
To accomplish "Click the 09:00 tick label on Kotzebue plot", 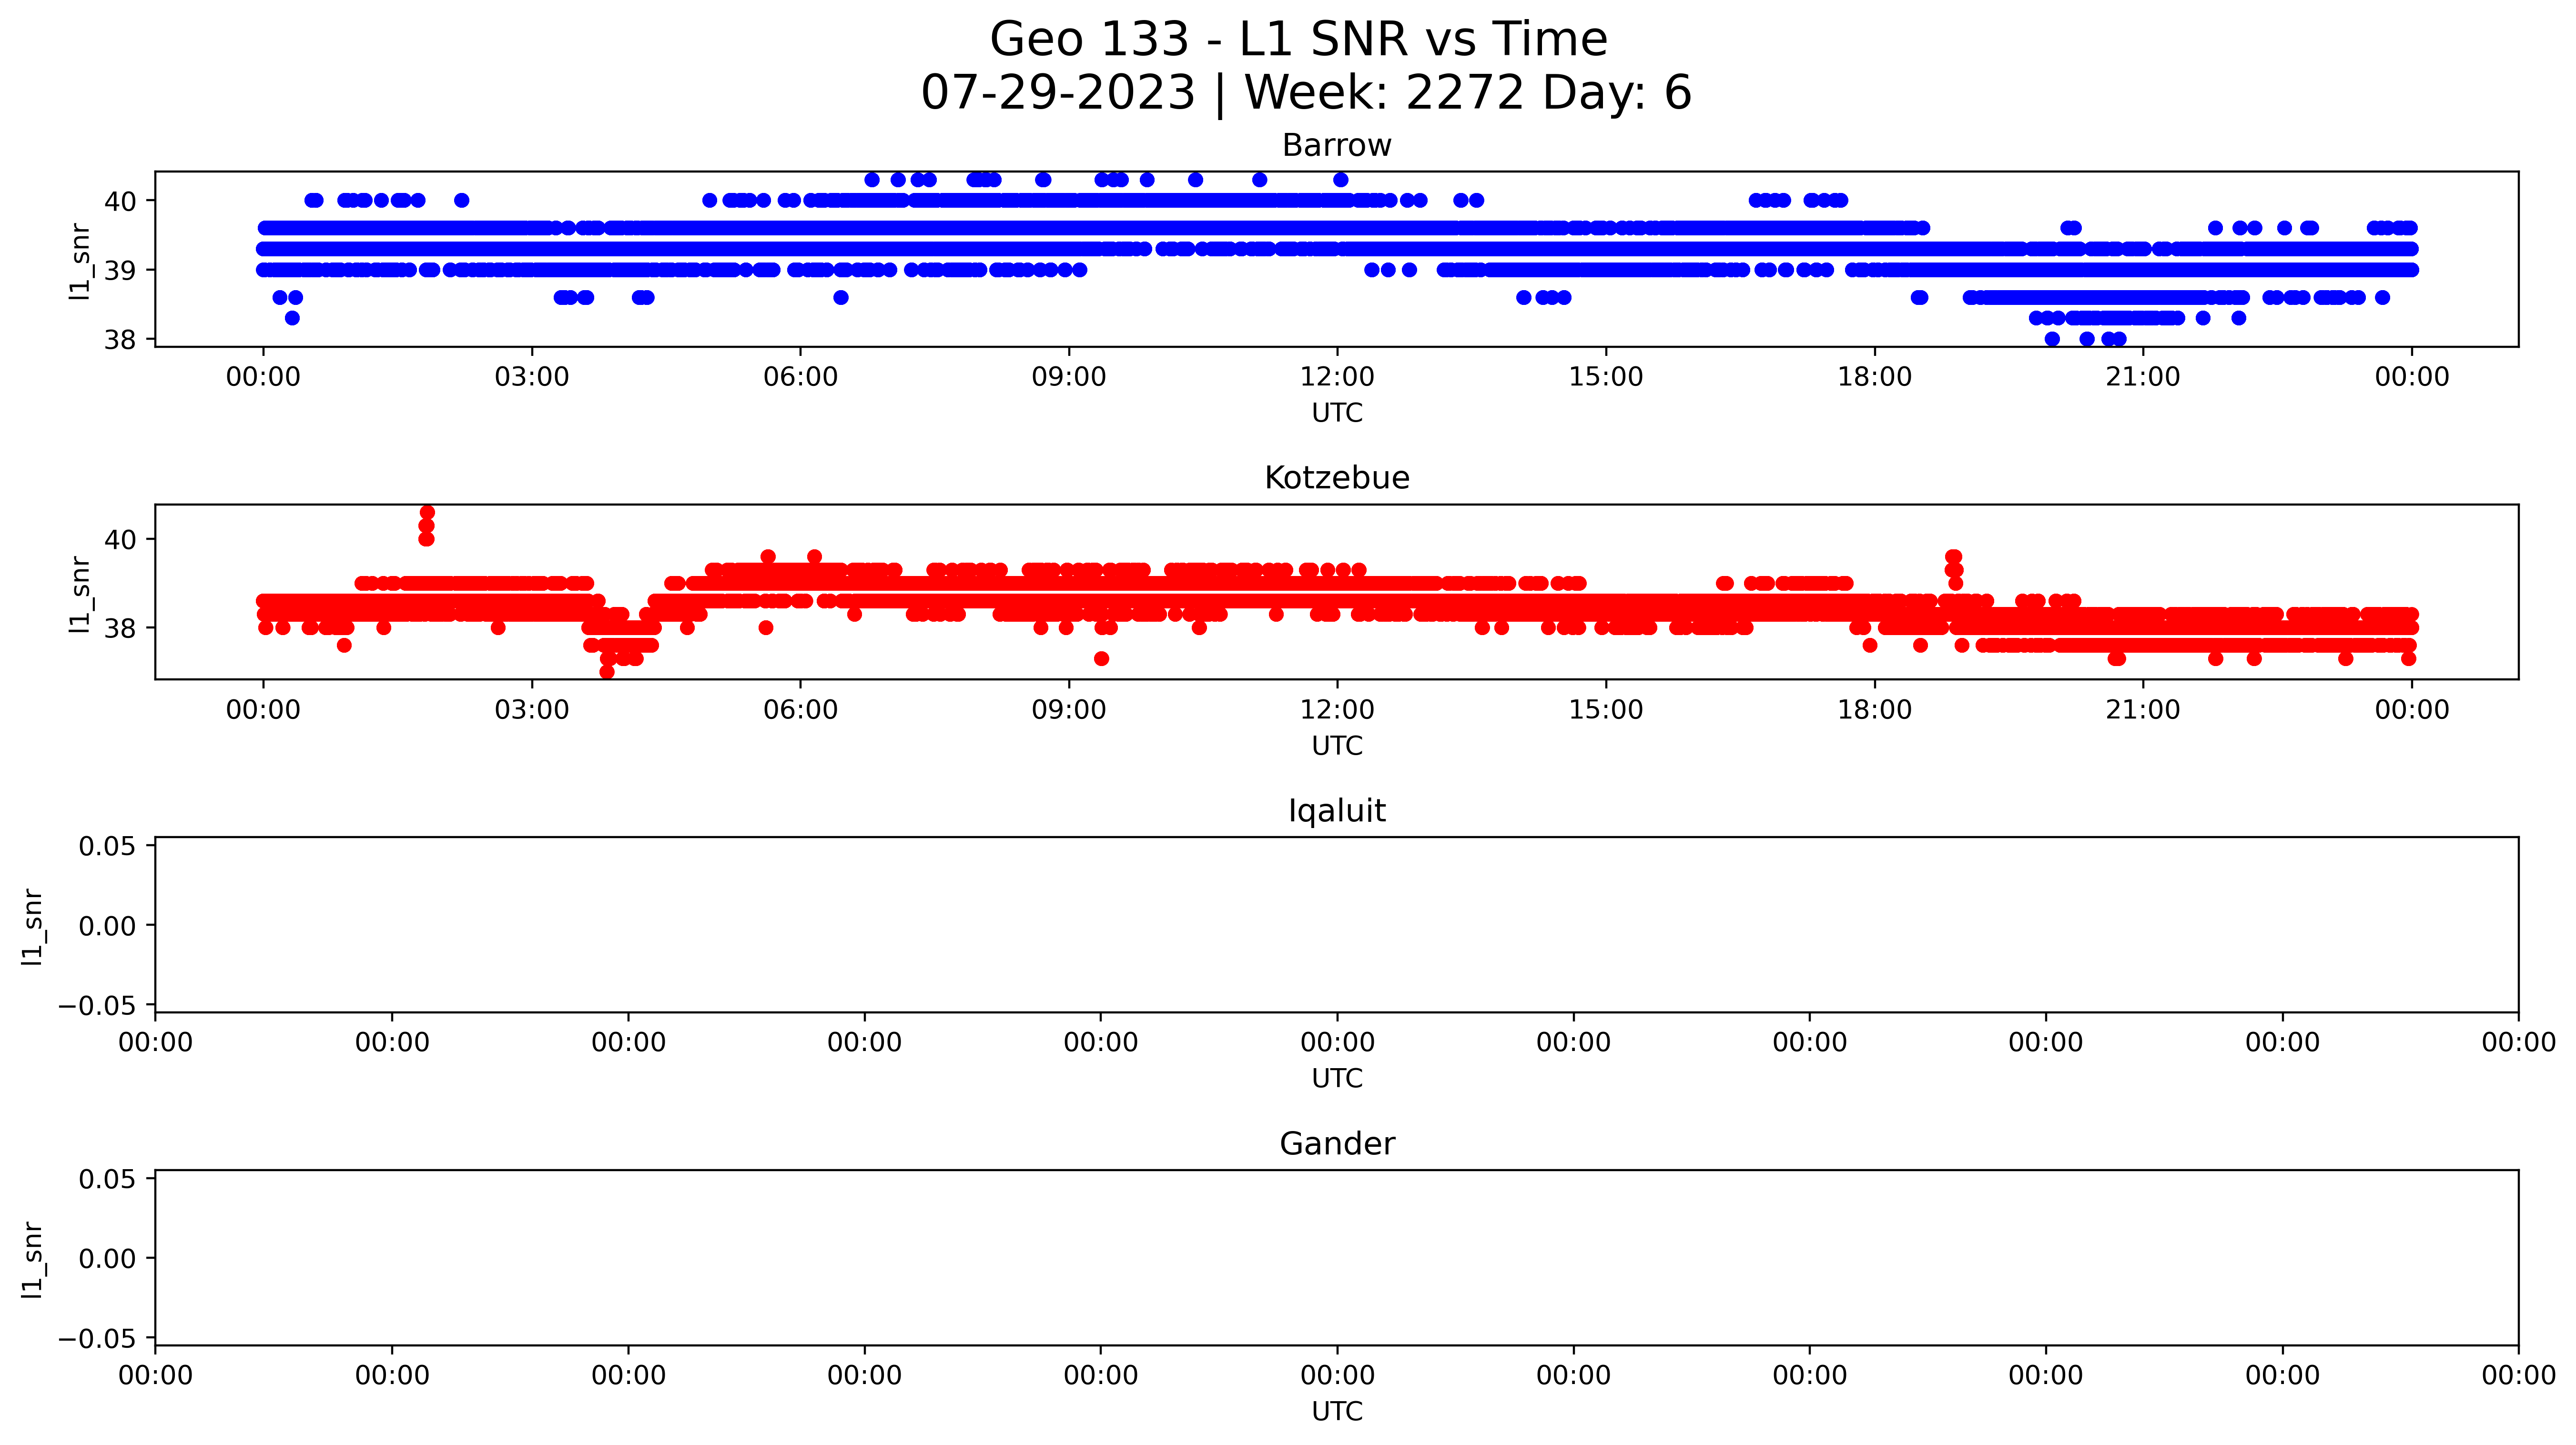I will (1069, 710).
